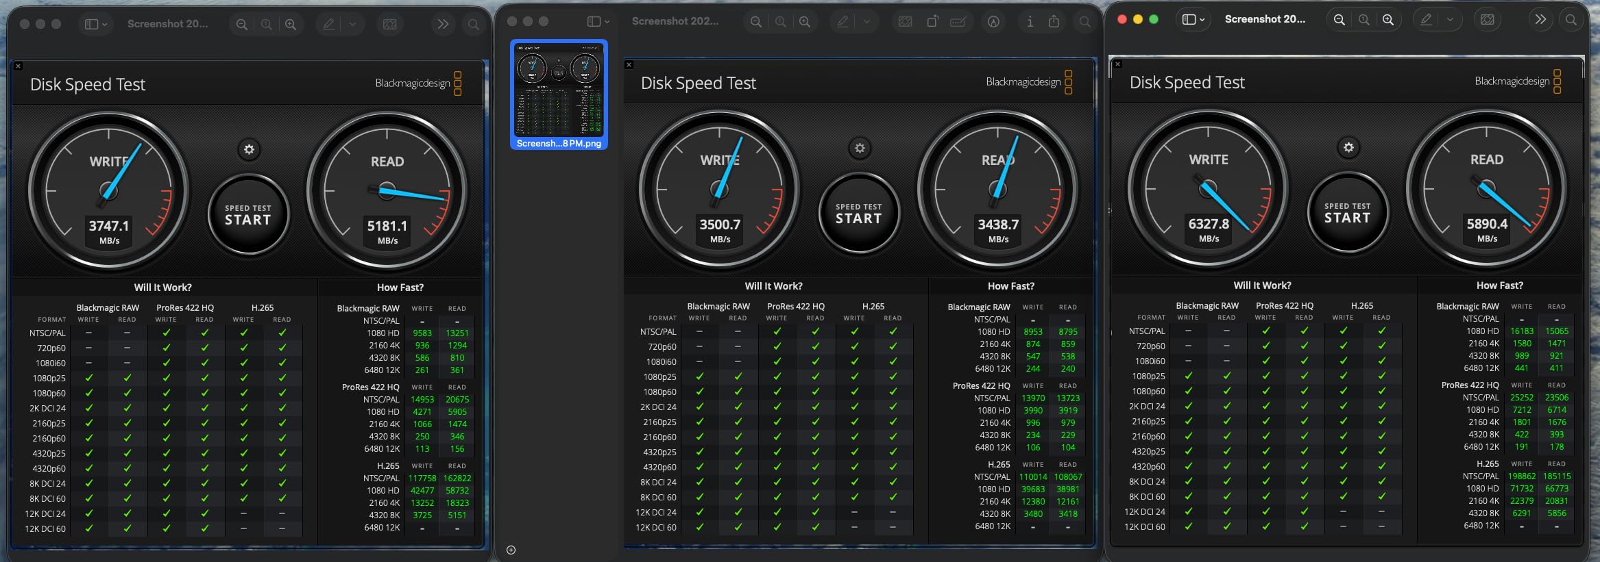Viewport: 1600px width, 562px height.
Task: Open the inspector info icon
Action: 1030,22
